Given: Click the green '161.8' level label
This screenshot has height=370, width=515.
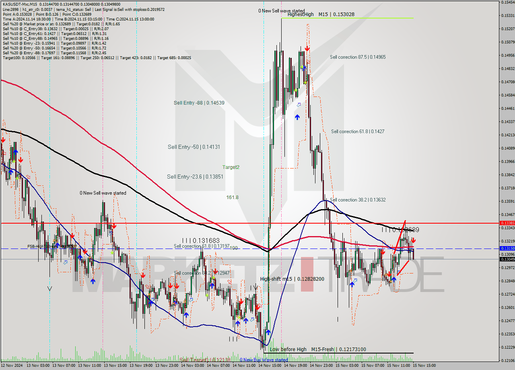Looking at the screenshot, I should [232, 197].
